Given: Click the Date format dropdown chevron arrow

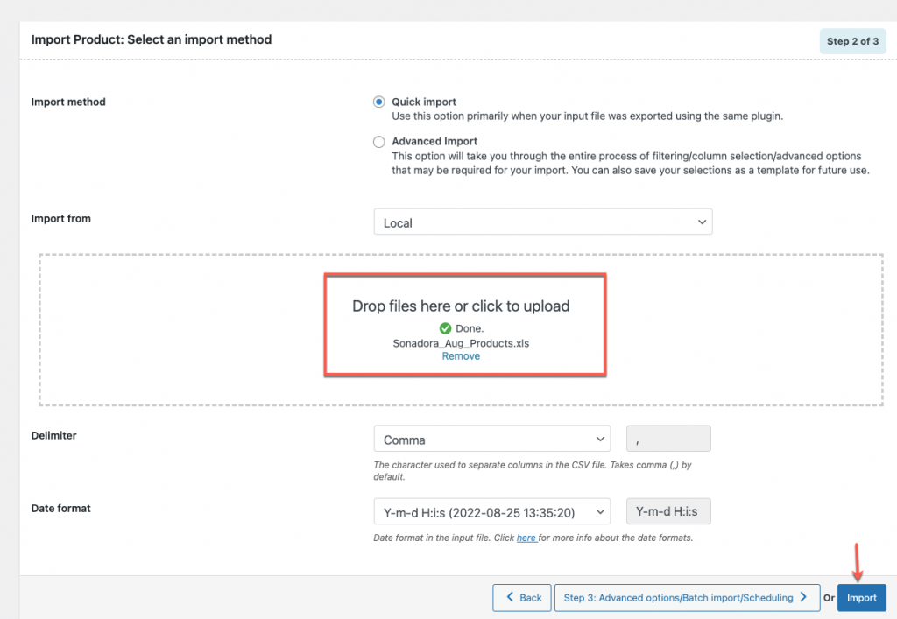Looking at the screenshot, I should tap(600, 511).
